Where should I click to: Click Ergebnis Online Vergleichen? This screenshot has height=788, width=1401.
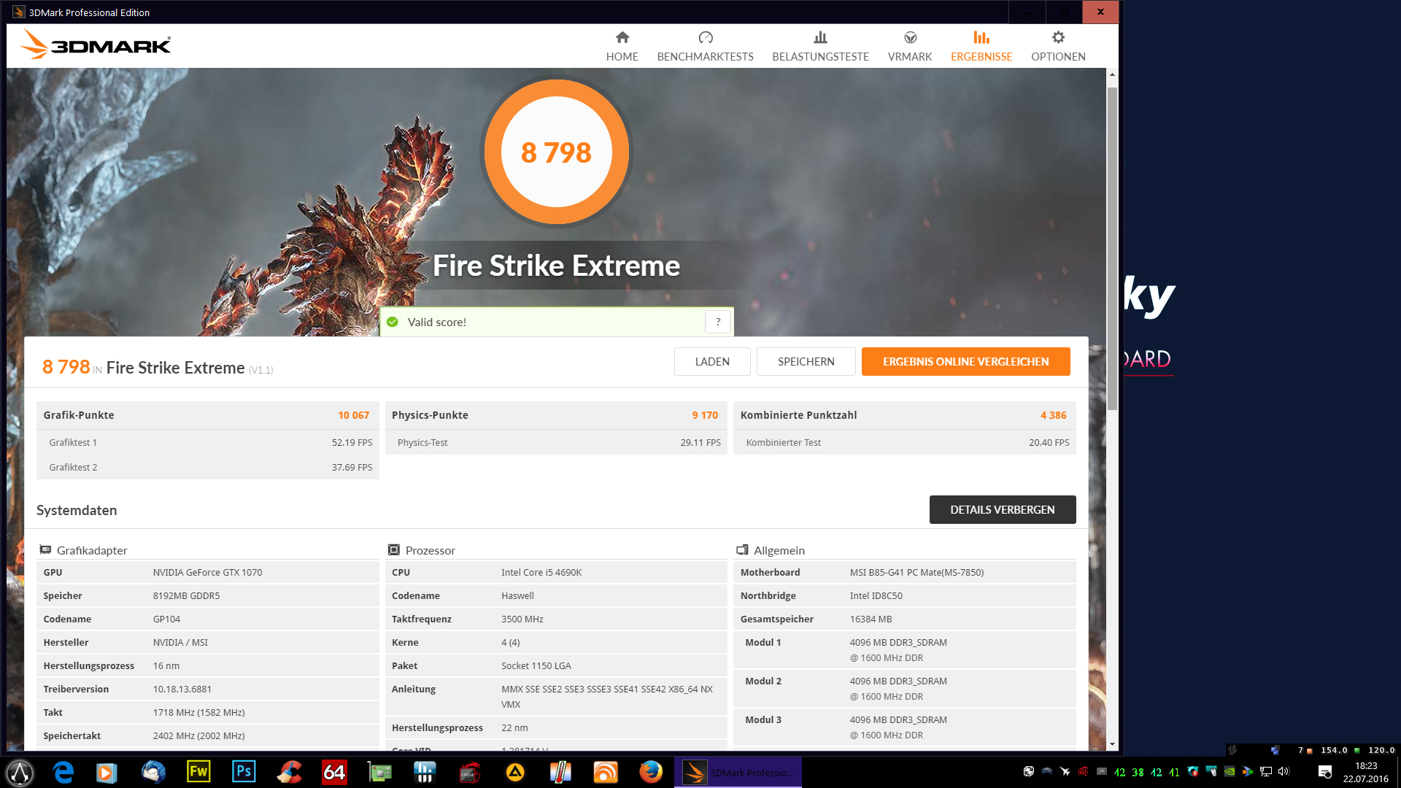click(965, 362)
